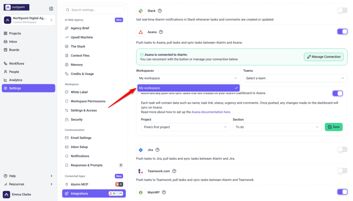Click Emma Clarke's avatar icon

6,194
